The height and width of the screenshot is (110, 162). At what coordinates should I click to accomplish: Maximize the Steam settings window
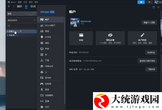click(154, 7)
